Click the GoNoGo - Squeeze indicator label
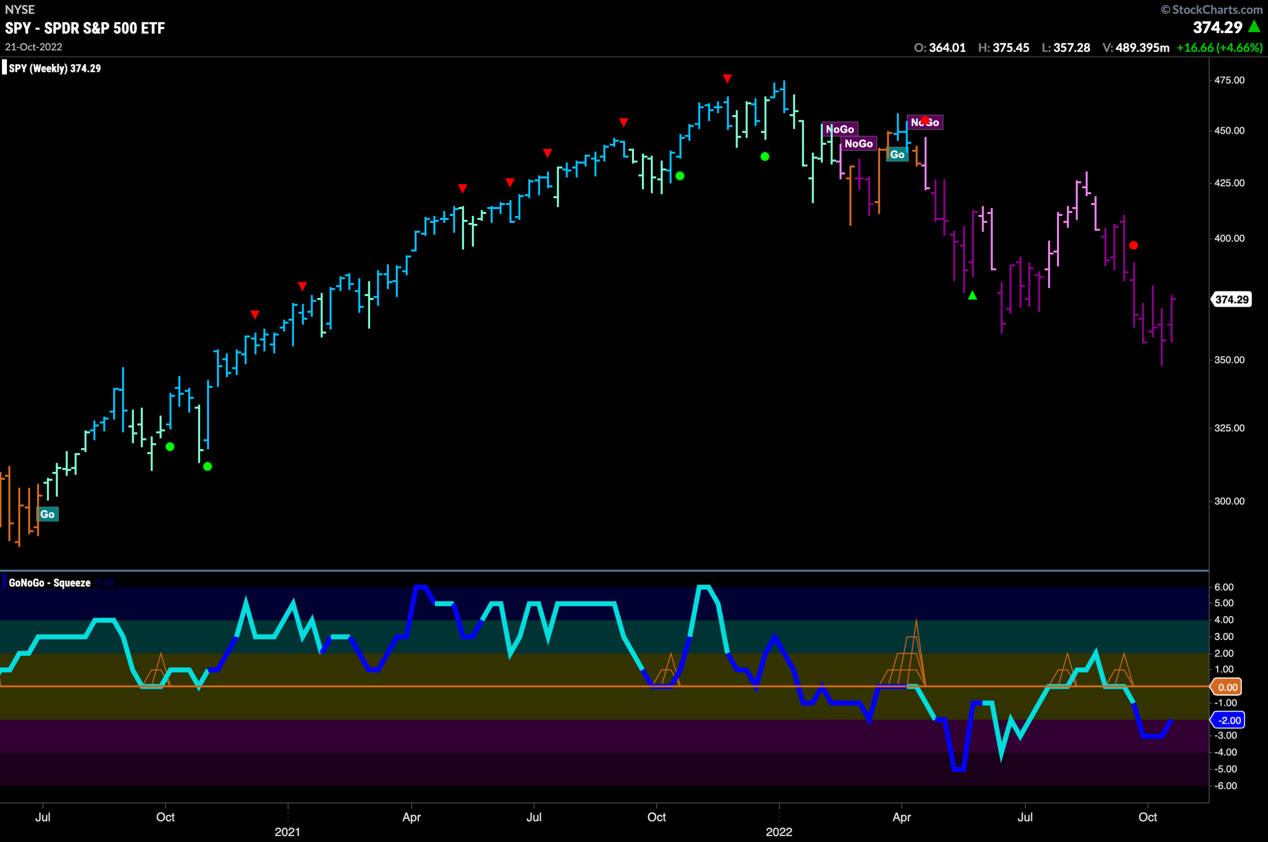Viewport: 1268px width, 842px height. coord(50,582)
